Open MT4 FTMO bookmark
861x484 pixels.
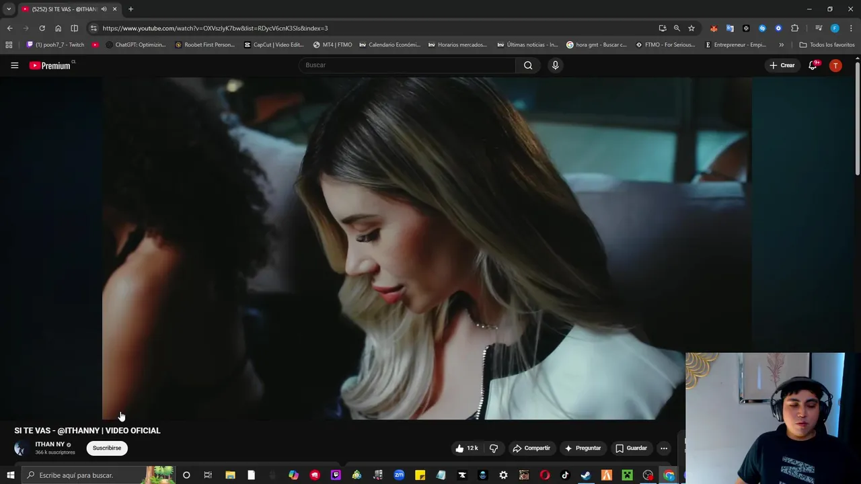tap(333, 45)
